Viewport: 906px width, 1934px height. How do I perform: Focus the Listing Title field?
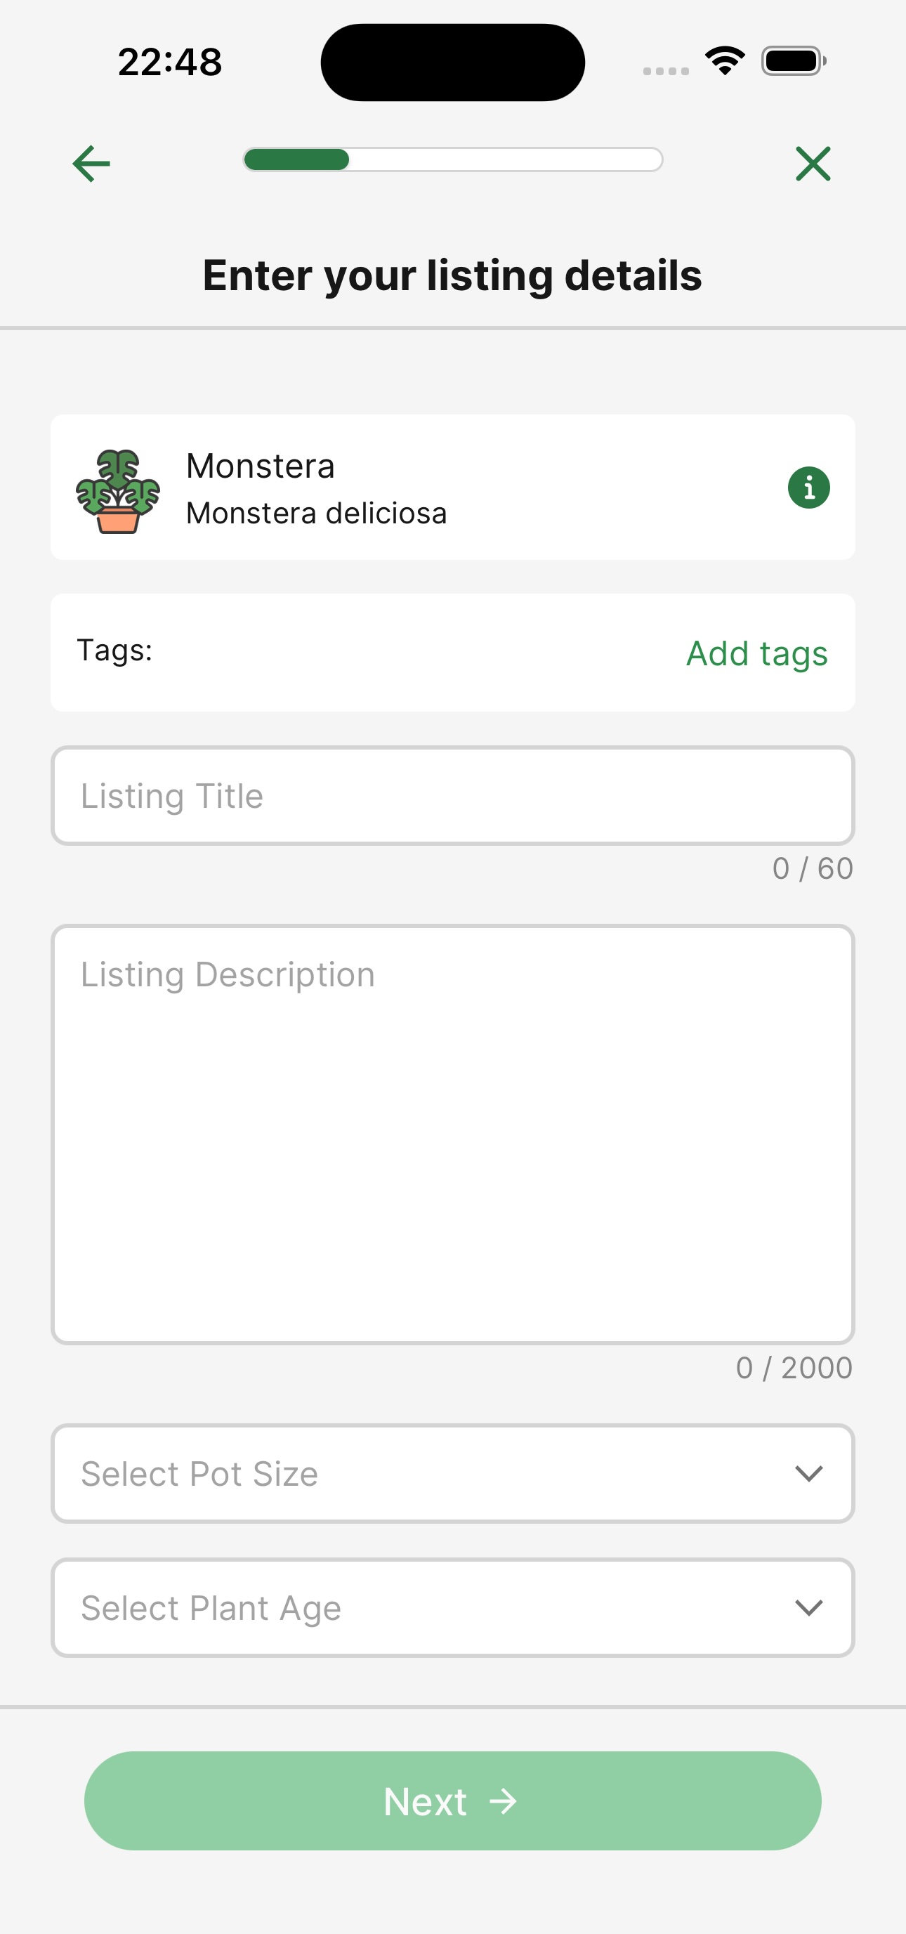452,796
